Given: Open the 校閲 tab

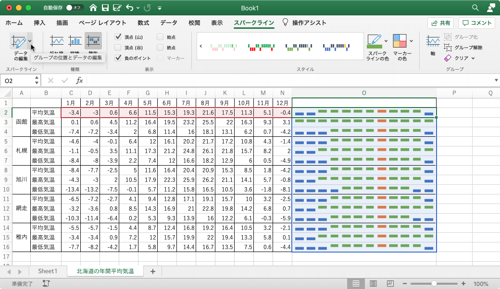Looking at the screenshot, I should pos(194,23).
